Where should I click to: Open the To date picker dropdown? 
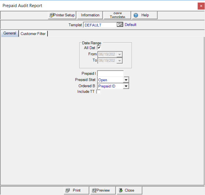[x=120, y=61]
